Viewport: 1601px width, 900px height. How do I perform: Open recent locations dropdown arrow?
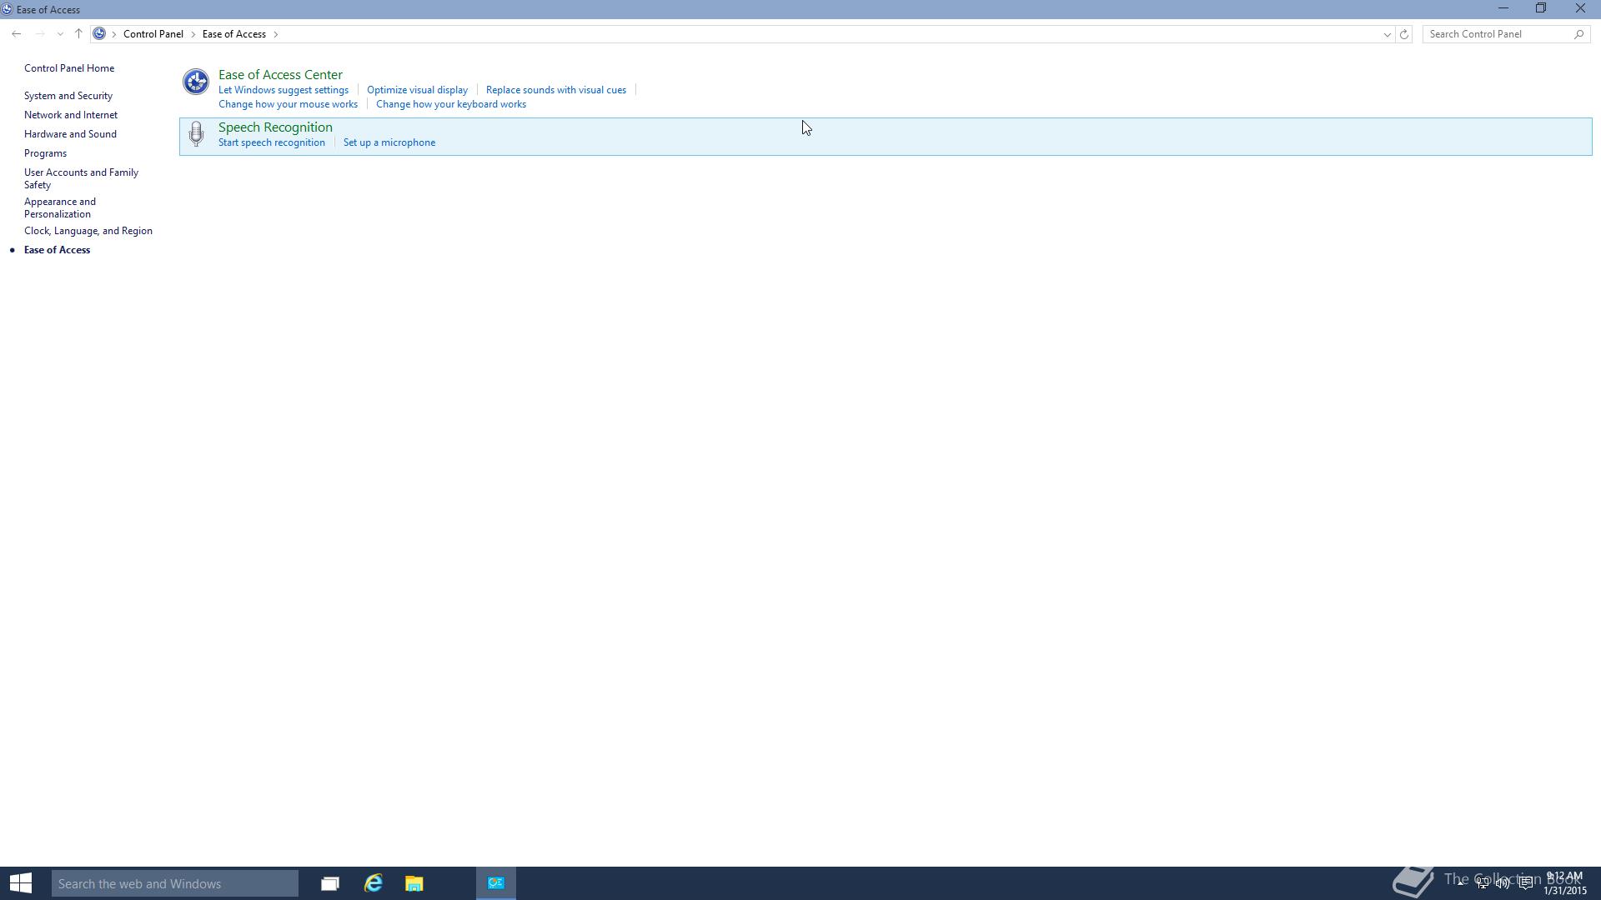pyautogui.click(x=60, y=34)
